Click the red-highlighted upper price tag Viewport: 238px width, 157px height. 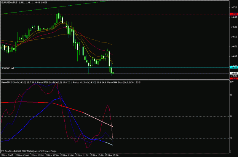[234, 14]
